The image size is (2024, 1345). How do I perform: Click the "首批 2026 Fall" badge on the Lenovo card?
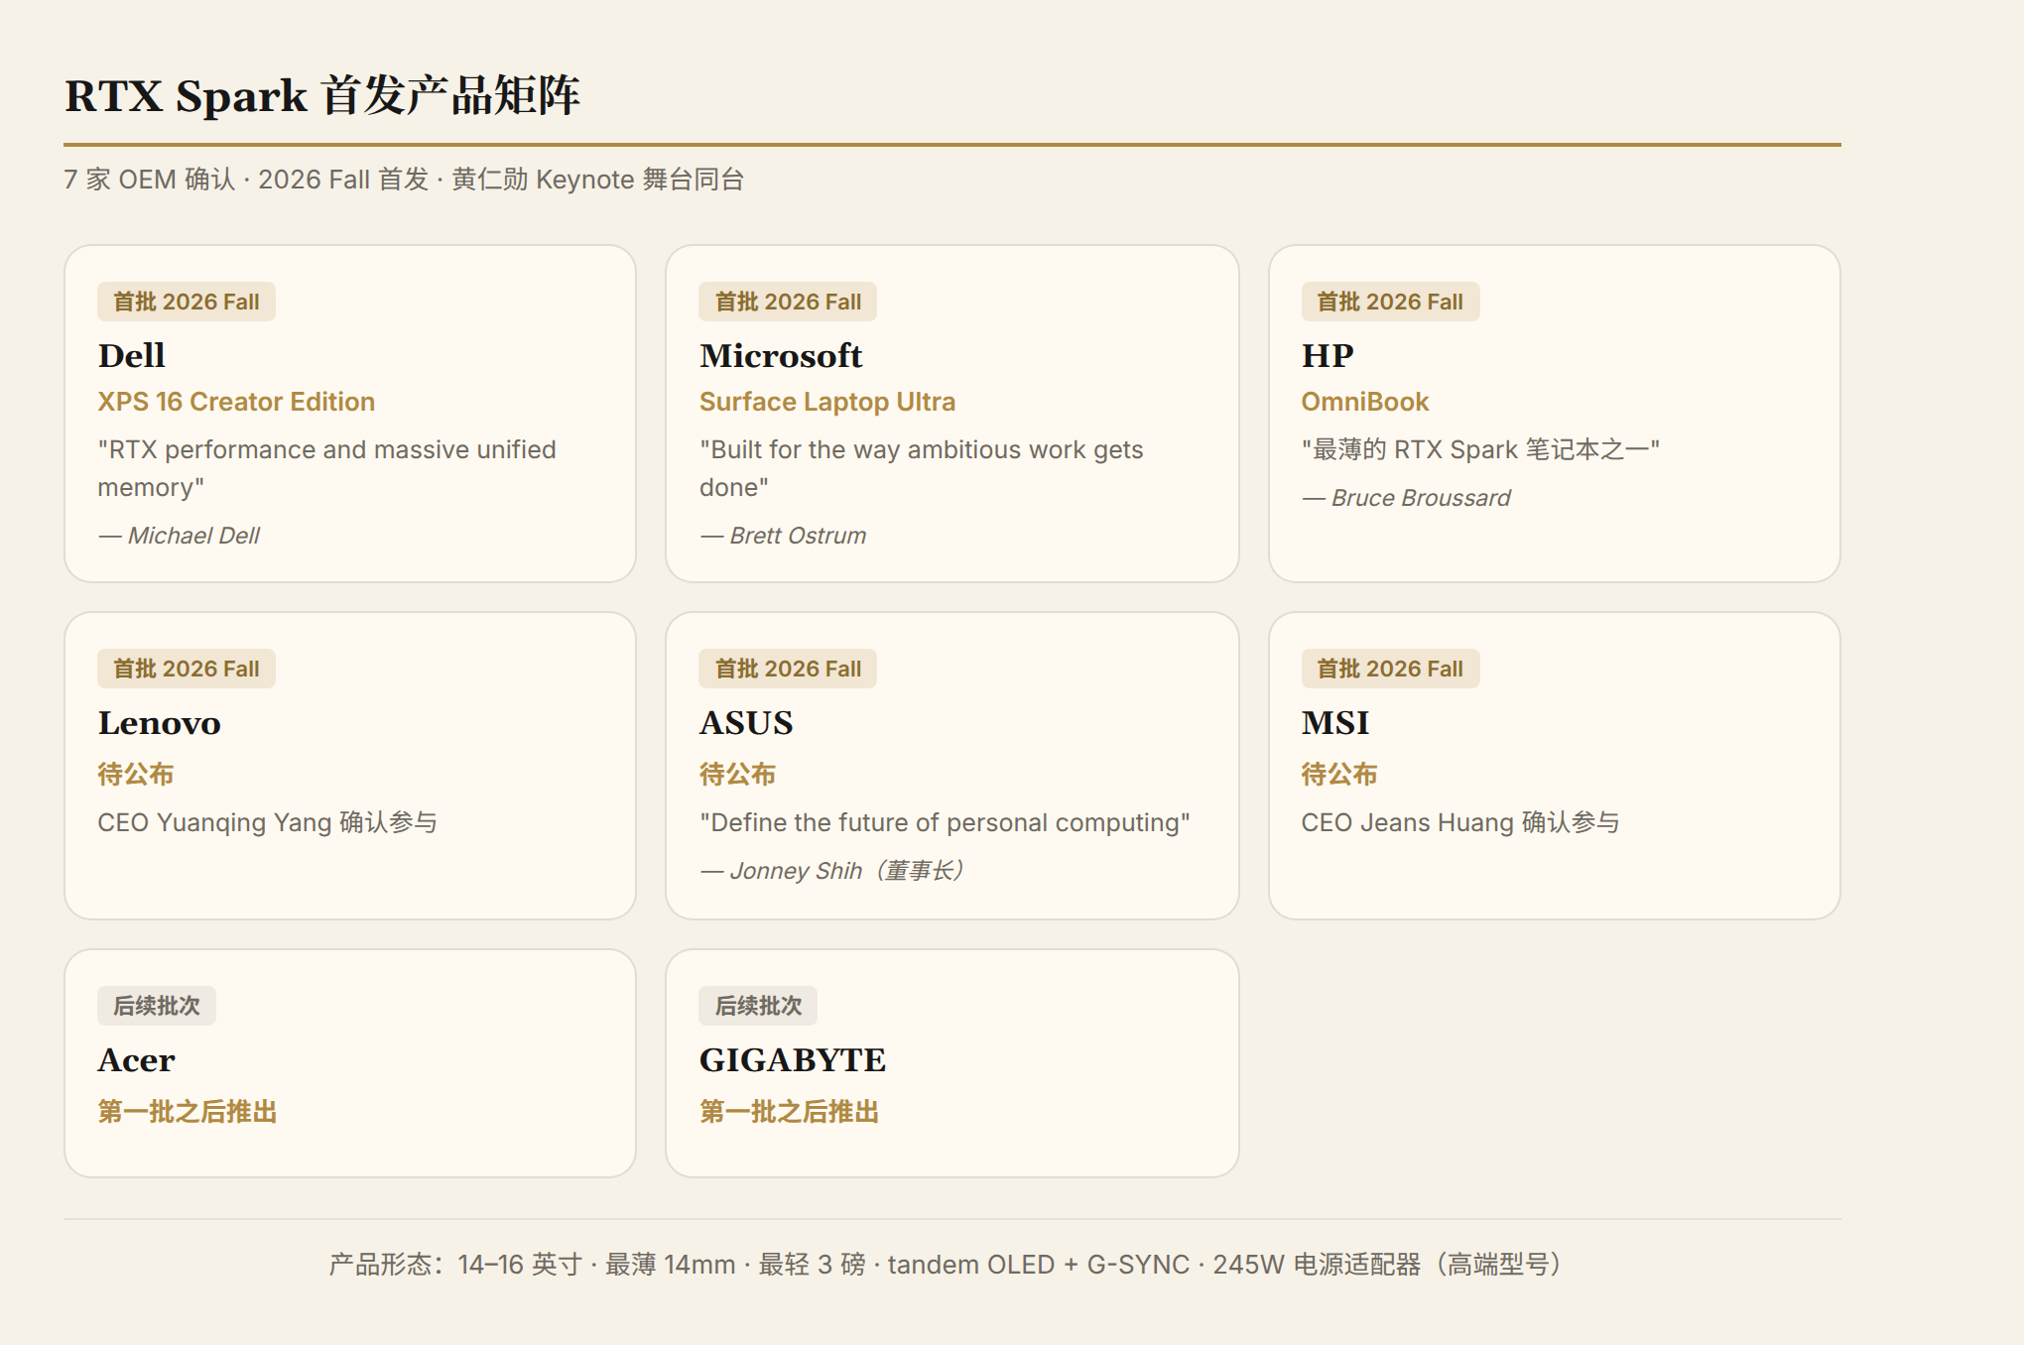(187, 669)
